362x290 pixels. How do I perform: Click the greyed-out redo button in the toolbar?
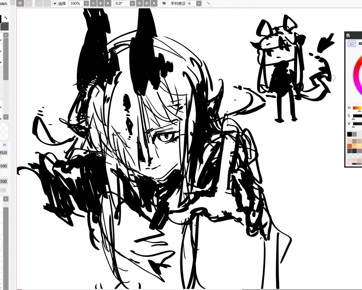pos(28,3)
